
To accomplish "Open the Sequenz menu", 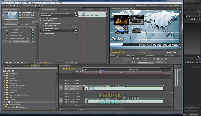I will click(34, 3).
